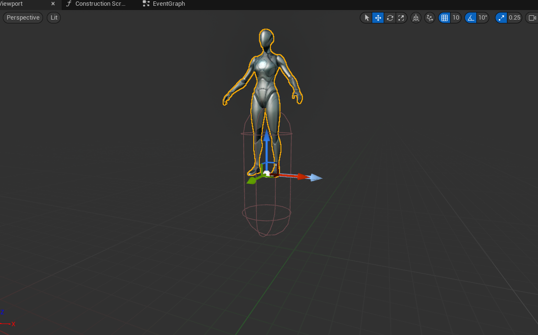Screen dimensions: 538x335
Task: Activate the Translate move tool
Action: pos(378,18)
